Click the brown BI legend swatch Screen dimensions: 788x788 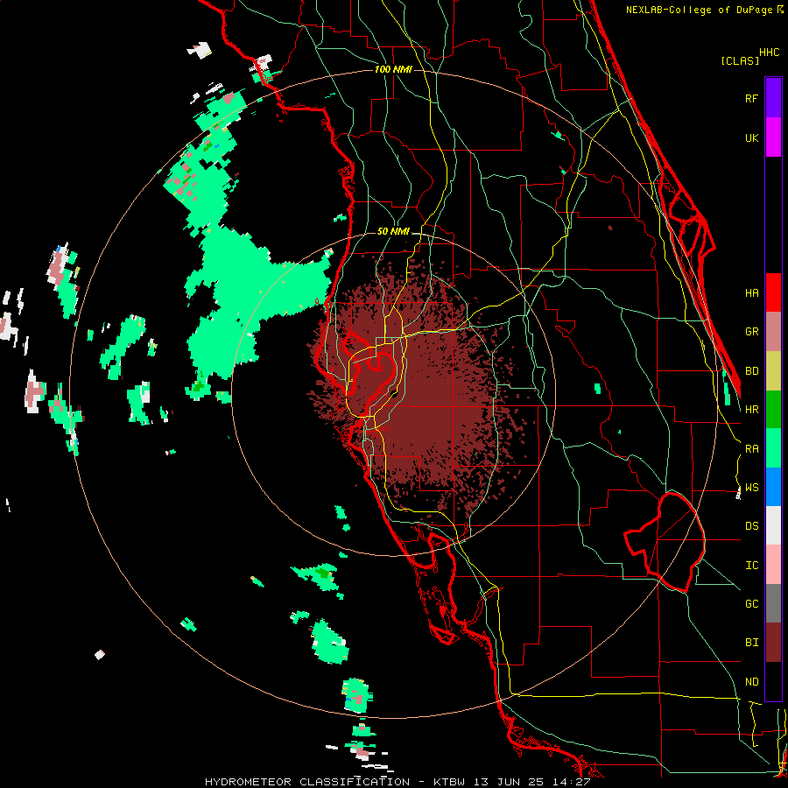point(773,643)
